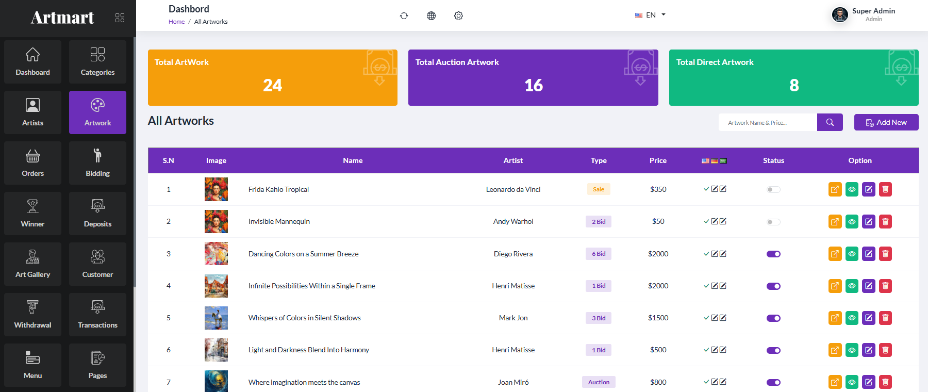The width and height of the screenshot is (928, 392).
Task: Edit Dancing Colors on a Summer Breeze with its purple icon
Action: (x=869, y=254)
